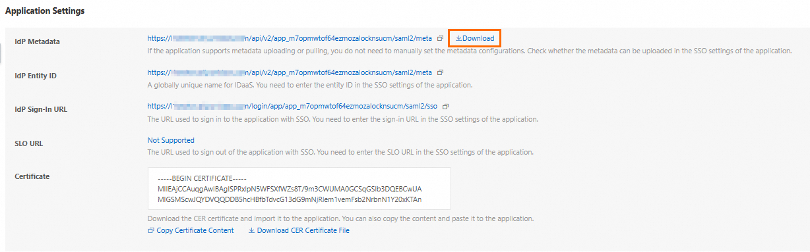Click the sign-in URL description text
This screenshot has width=810, height=252.
pyautogui.click(x=343, y=119)
